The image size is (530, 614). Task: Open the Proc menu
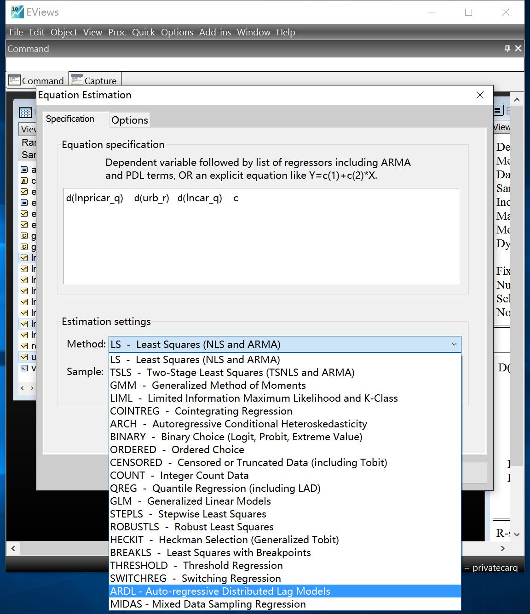coord(117,32)
